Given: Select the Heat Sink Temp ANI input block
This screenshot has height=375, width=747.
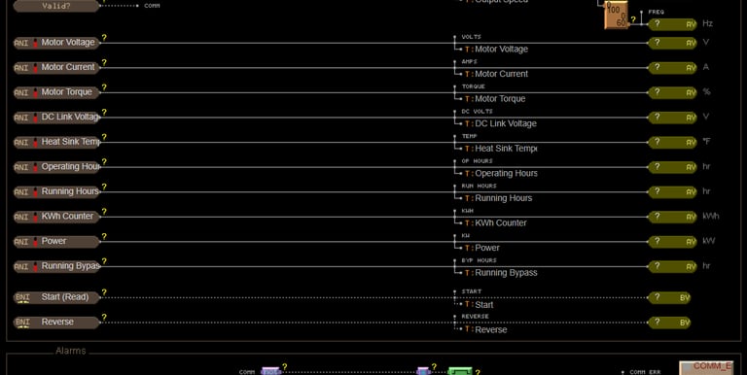Looking at the screenshot, I should [x=56, y=142].
